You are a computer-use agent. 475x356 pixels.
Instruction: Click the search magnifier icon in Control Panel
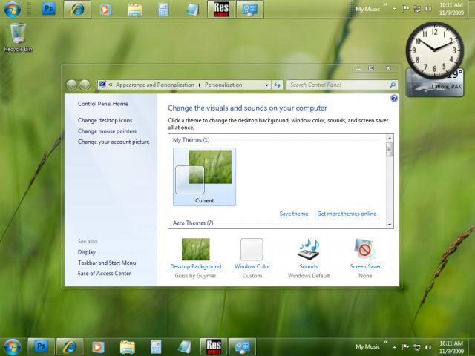[x=393, y=85]
